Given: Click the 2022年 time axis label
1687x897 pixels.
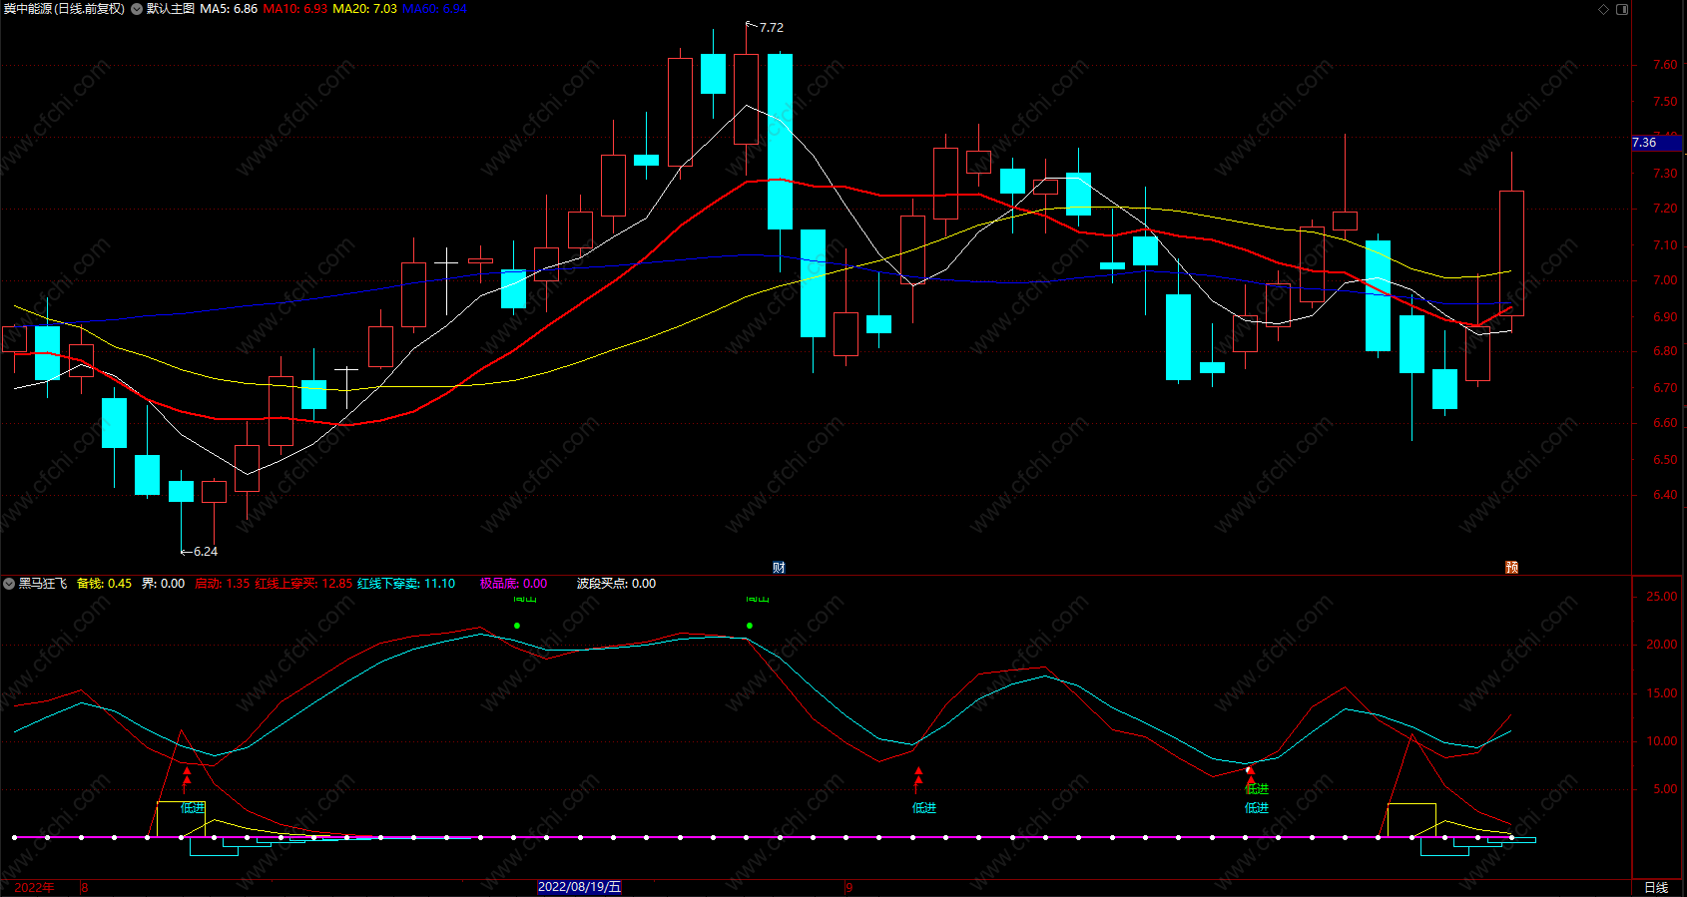Looking at the screenshot, I should (x=34, y=887).
